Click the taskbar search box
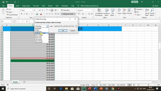This screenshot has width=161, height=91. 26,89
